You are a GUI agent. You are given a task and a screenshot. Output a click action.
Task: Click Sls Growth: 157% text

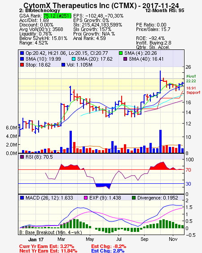[x=92, y=29]
